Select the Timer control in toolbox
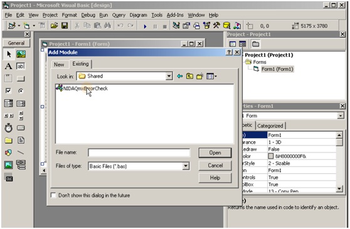This screenshot has height=229, width=350. [8, 128]
